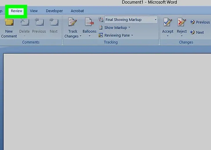Select the Acrobat tab
This screenshot has width=211, height=150.
(x=77, y=11)
